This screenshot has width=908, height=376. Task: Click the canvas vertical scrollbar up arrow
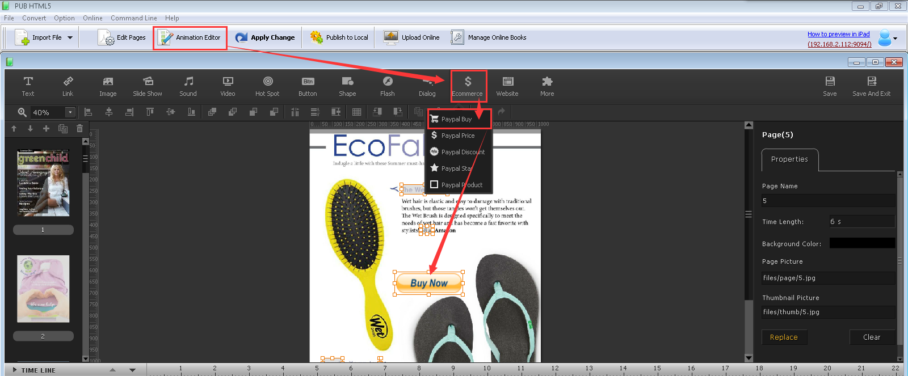click(x=749, y=125)
